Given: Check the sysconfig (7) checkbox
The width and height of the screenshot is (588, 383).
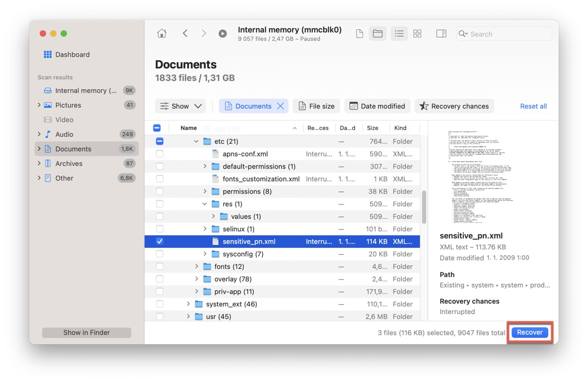Looking at the screenshot, I should (x=160, y=254).
